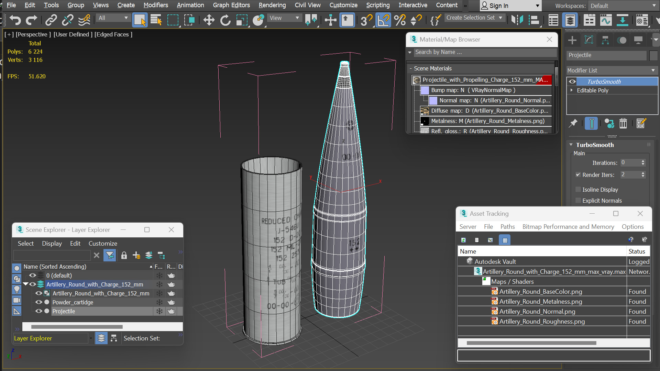
Task: Open the Hierarchy panel tab
Action: tap(605, 41)
